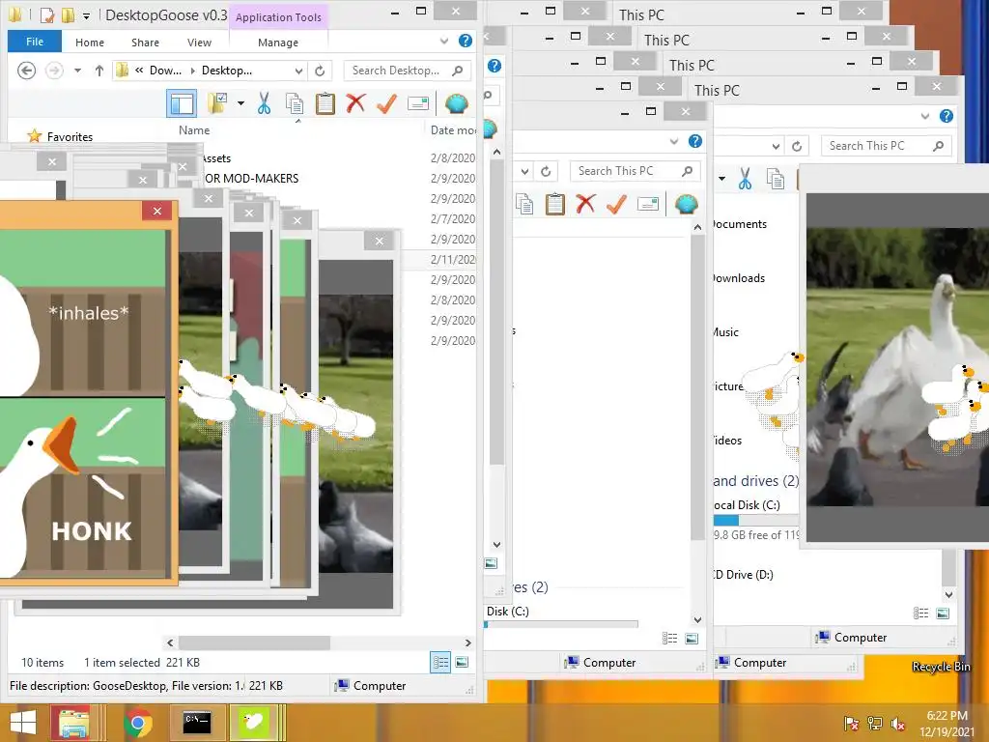This screenshot has height=742, width=989.
Task: Open the Action Center flag in system tray
Action: 852,724
